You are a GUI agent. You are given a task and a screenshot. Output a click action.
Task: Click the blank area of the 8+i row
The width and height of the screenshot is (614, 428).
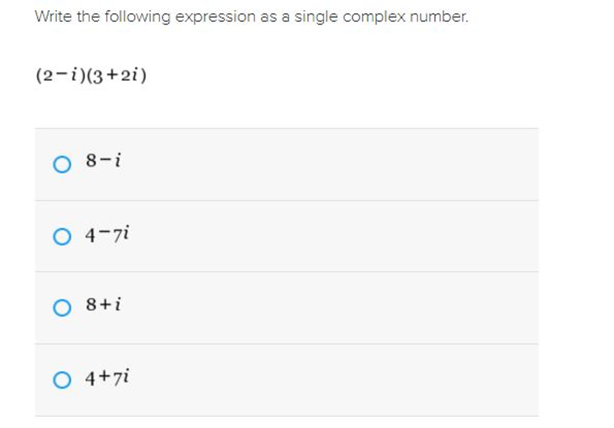(x=330, y=308)
